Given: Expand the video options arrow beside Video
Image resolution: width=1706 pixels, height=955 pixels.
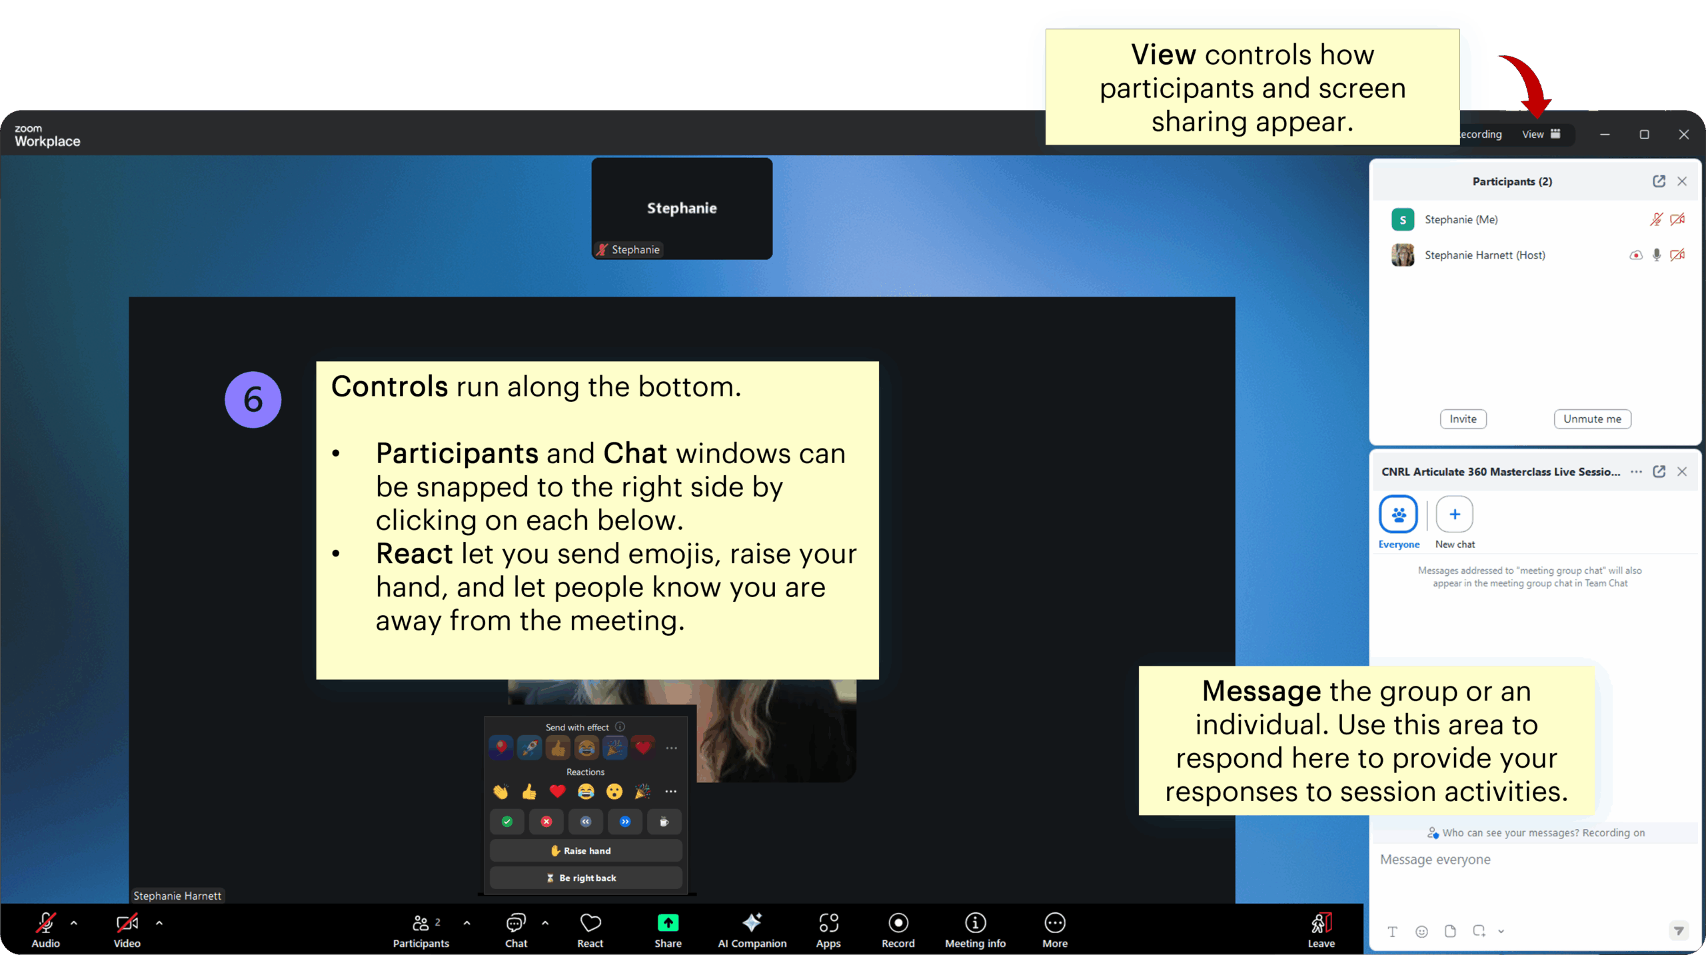Looking at the screenshot, I should click(x=159, y=924).
